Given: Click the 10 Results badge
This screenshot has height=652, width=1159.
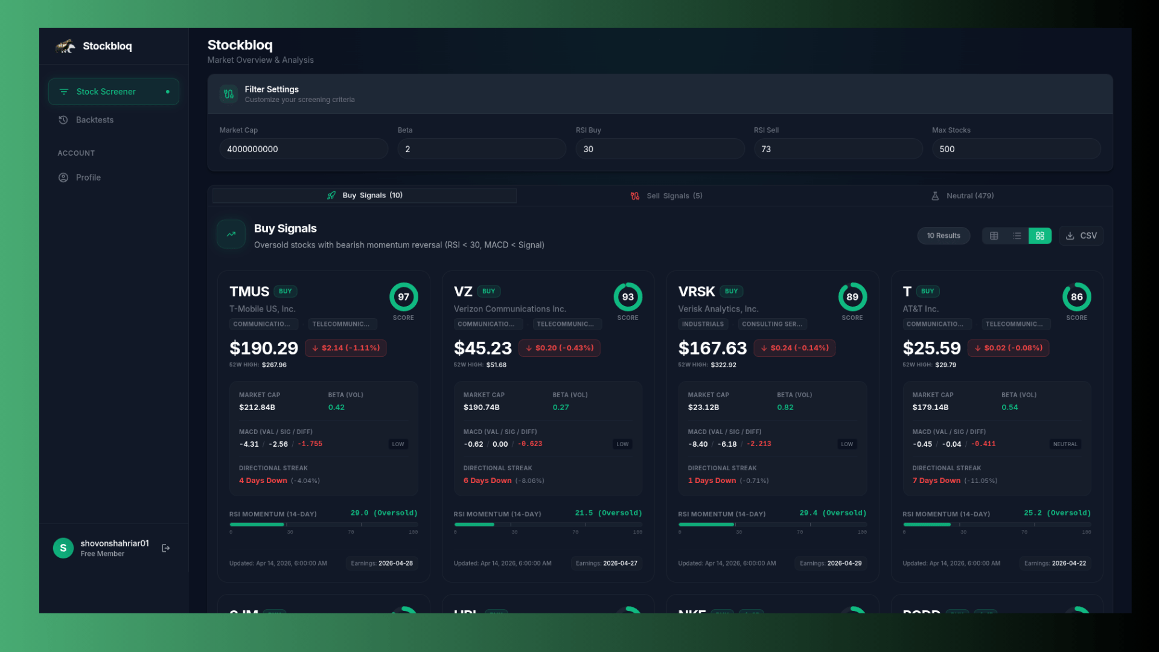Looking at the screenshot, I should pos(943,236).
